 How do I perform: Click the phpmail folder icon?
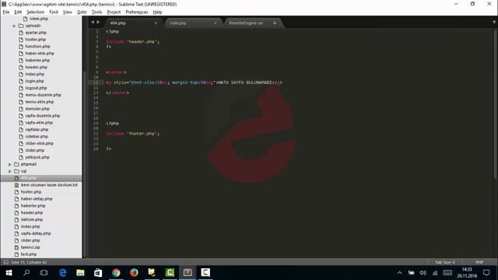(16, 164)
